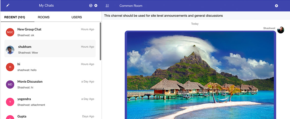290x119 pixels.
Task: Click the hash icon beside Common Room
Action: [107, 6]
